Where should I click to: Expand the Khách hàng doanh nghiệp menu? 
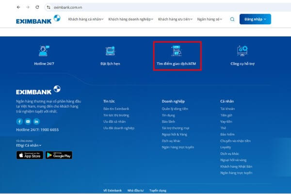tap(130, 19)
